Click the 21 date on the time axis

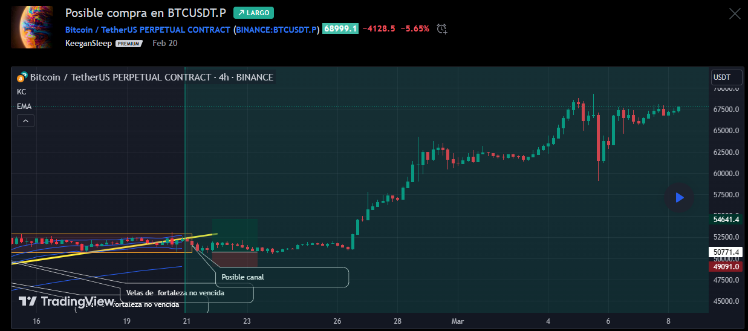pyautogui.click(x=187, y=321)
